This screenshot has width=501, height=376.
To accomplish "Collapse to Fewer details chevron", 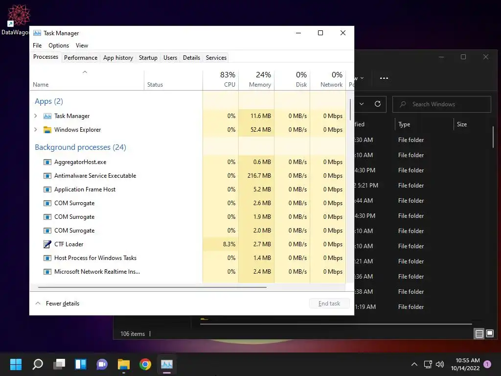I will (x=38, y=303).
